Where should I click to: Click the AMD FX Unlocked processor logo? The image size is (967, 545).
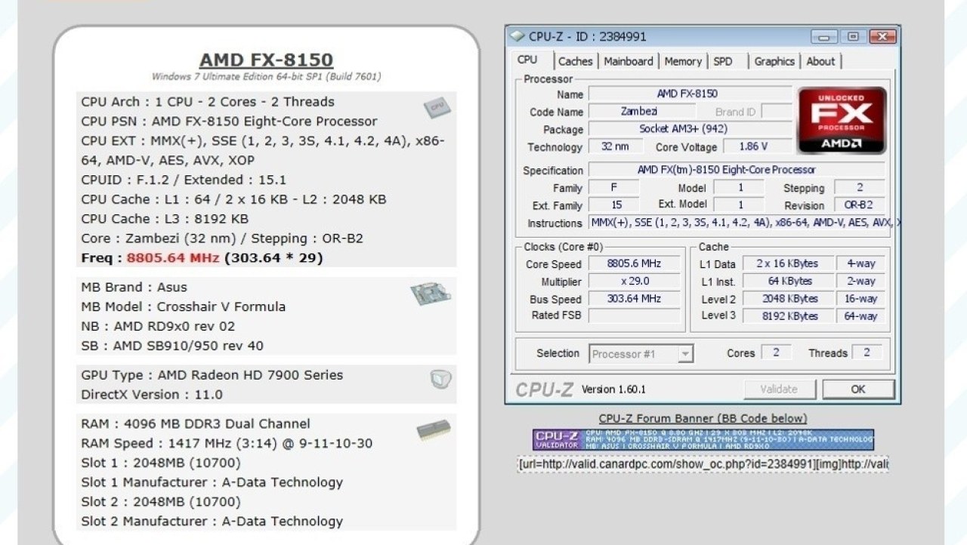(x=842, y=121)
